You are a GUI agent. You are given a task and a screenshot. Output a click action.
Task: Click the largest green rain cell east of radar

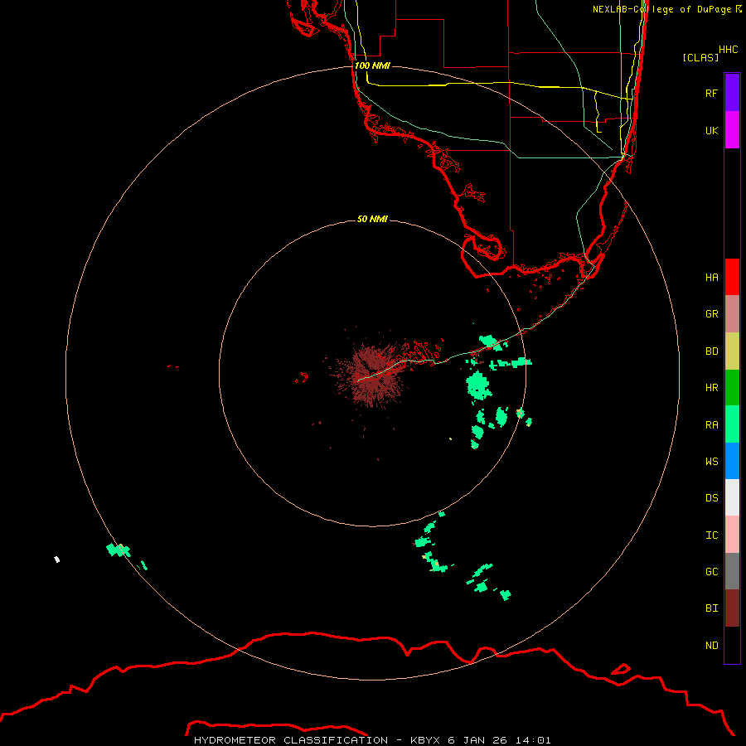pos(478,385)
